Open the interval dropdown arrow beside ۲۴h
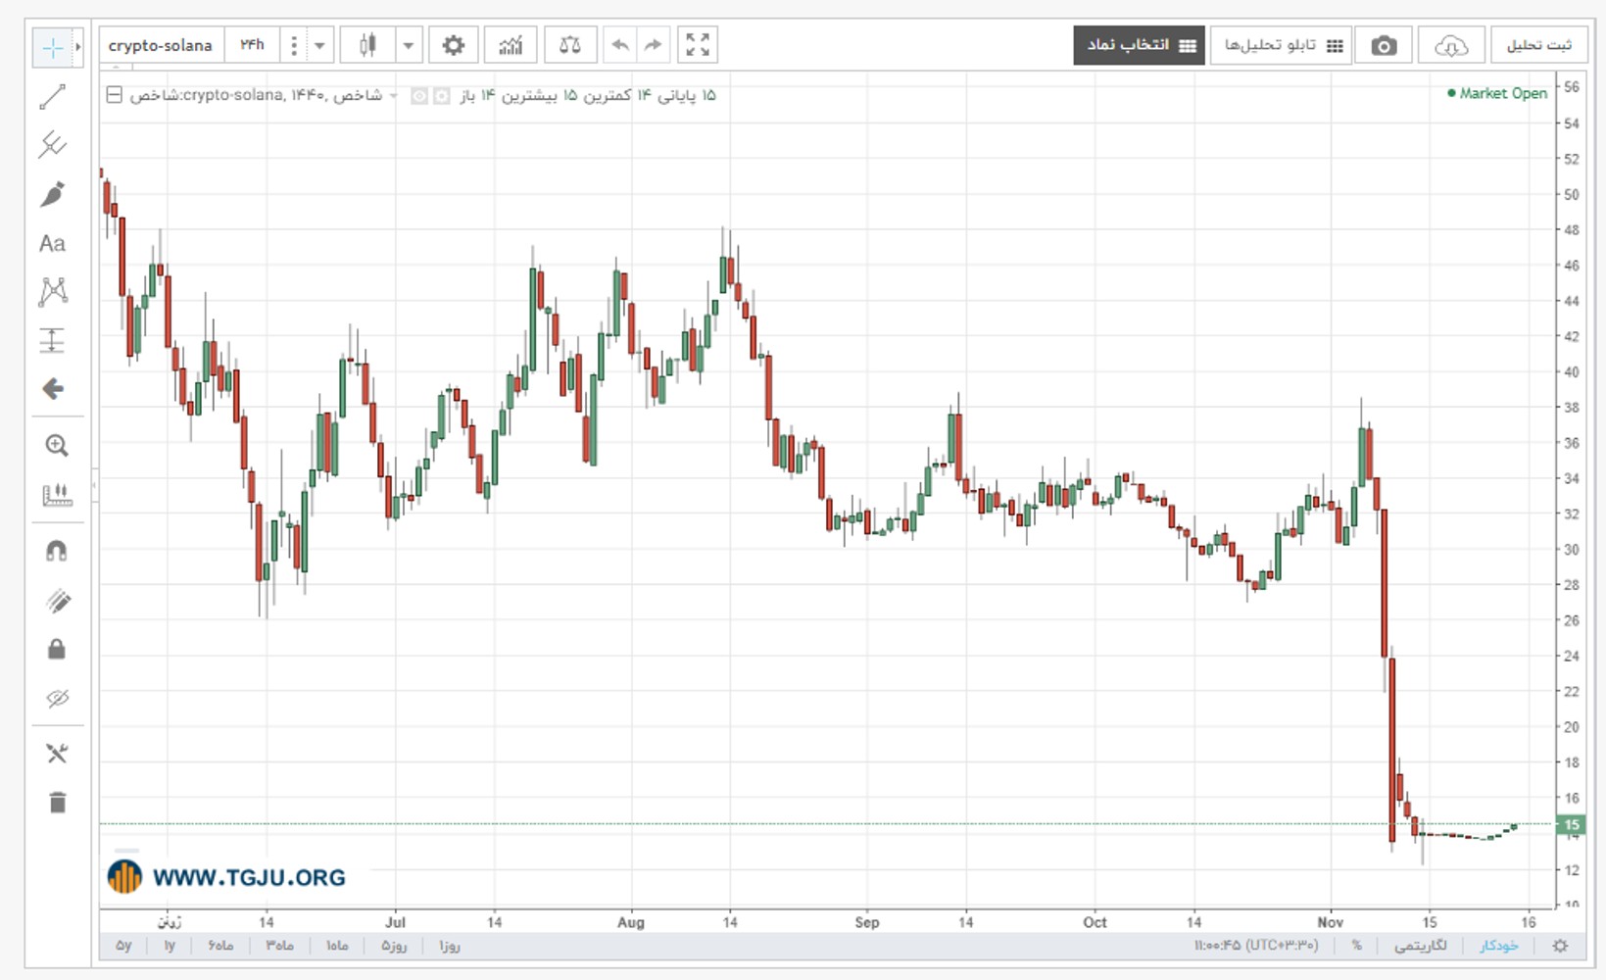This screenshot has width=1606, height=980. tap(319, 45)
